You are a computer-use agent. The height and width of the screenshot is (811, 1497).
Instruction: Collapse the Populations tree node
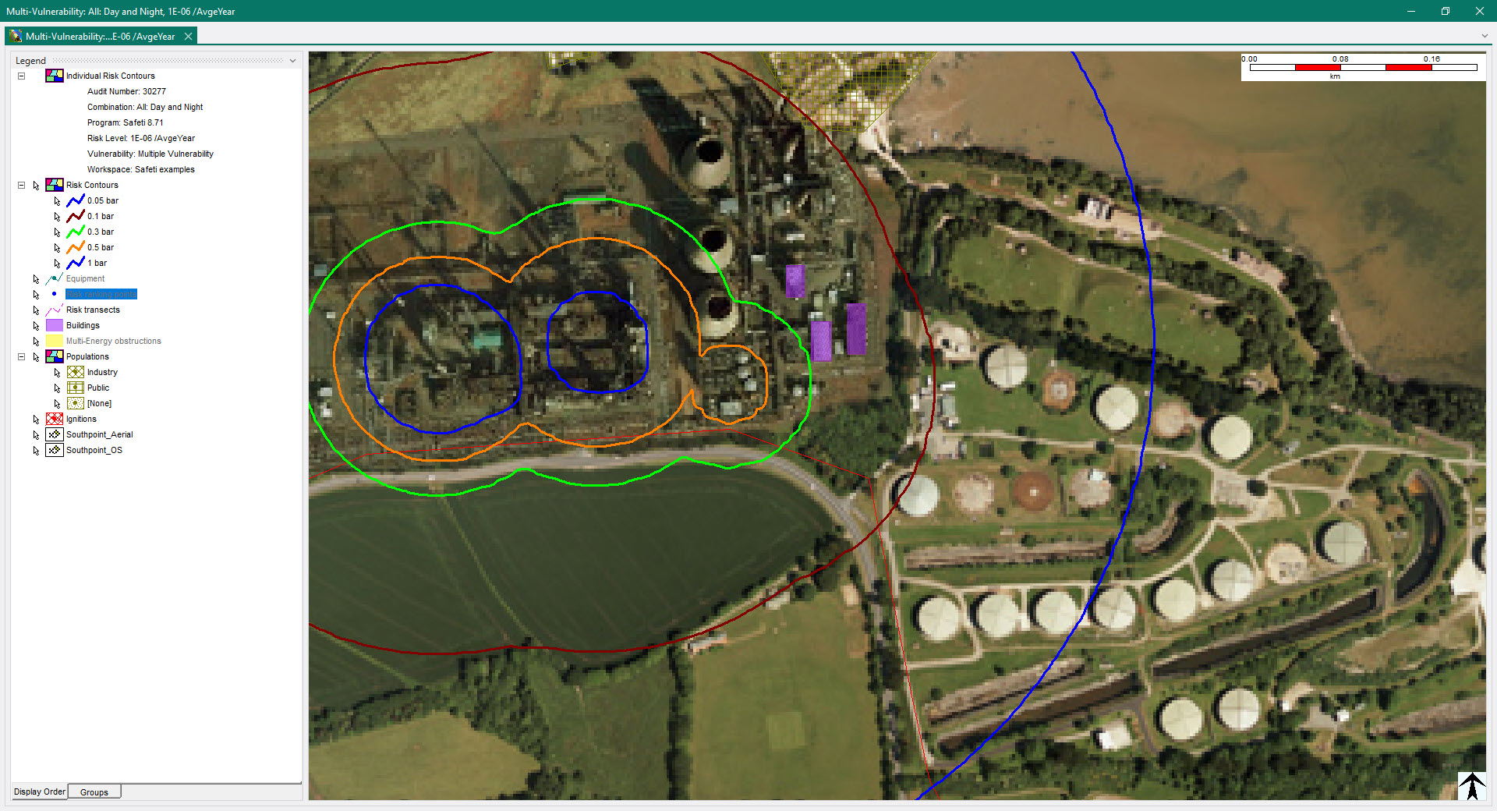click(x=22, y=356)
